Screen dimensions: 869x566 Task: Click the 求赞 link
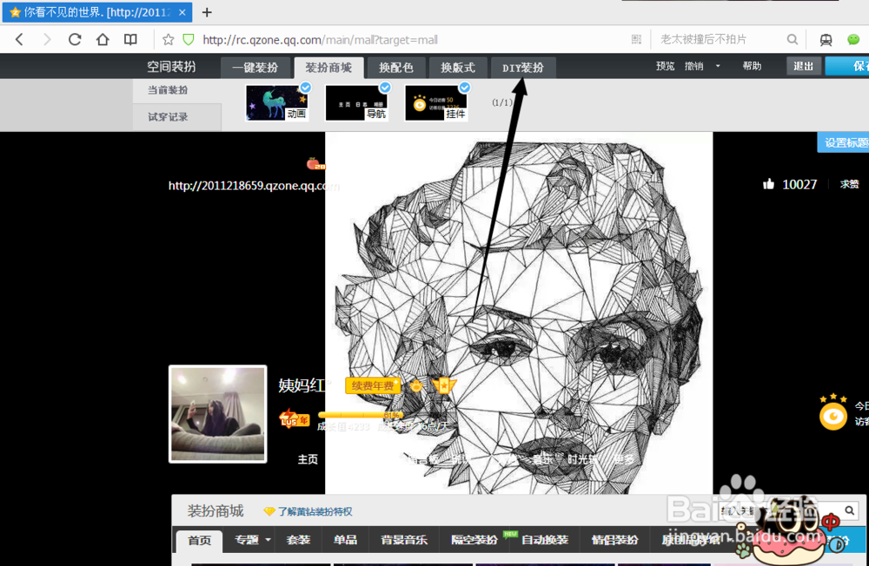849,184
